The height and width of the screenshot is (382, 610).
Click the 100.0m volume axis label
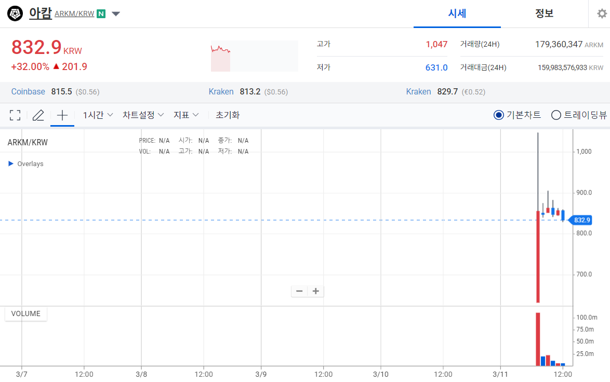(x=587, y=318)
